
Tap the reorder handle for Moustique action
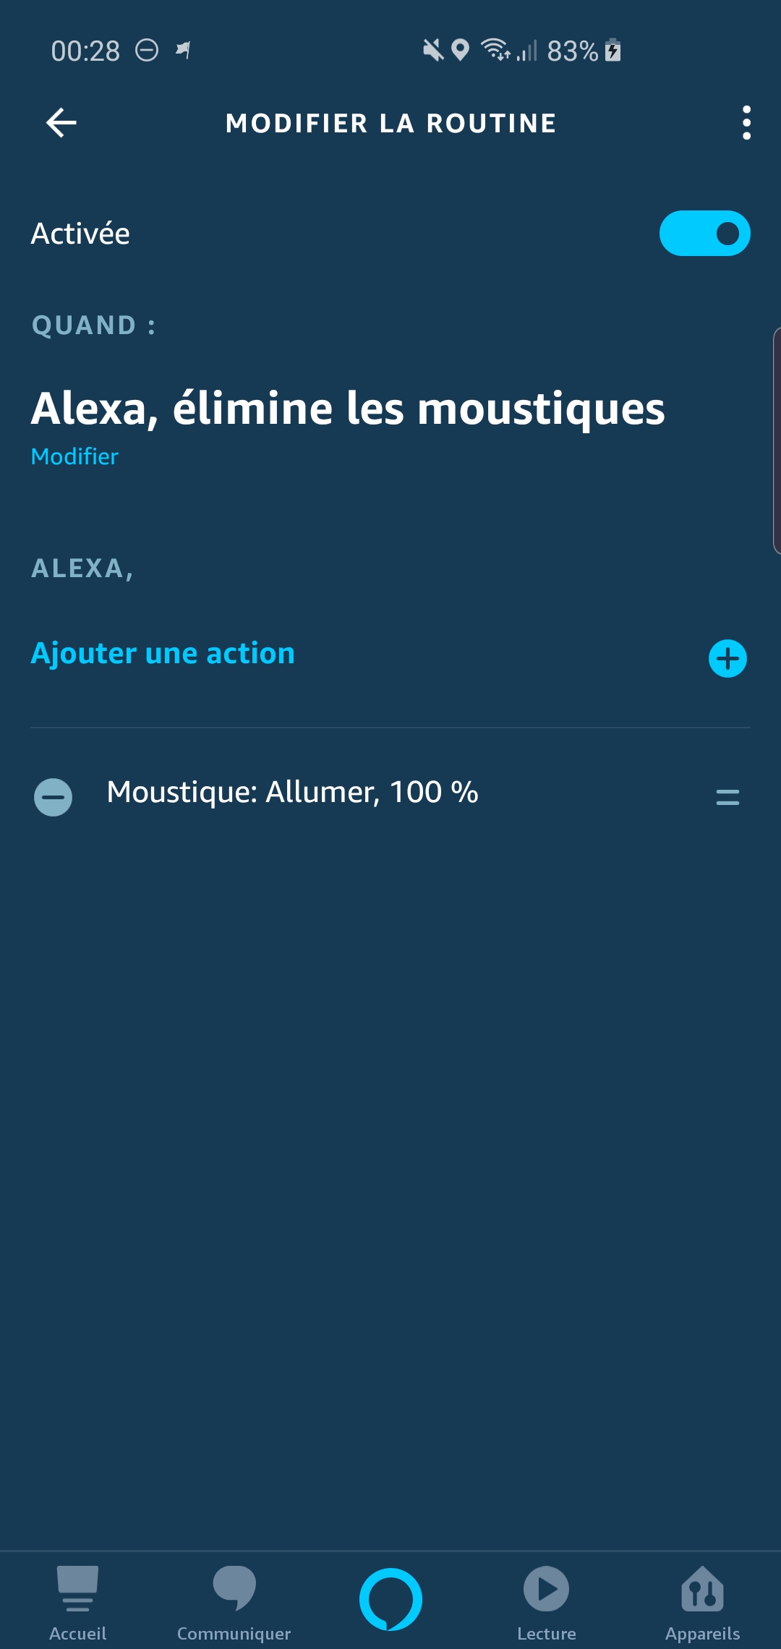pos(727,797)
